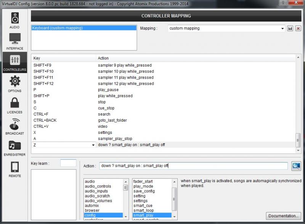Open the Broadcast section

14,126
